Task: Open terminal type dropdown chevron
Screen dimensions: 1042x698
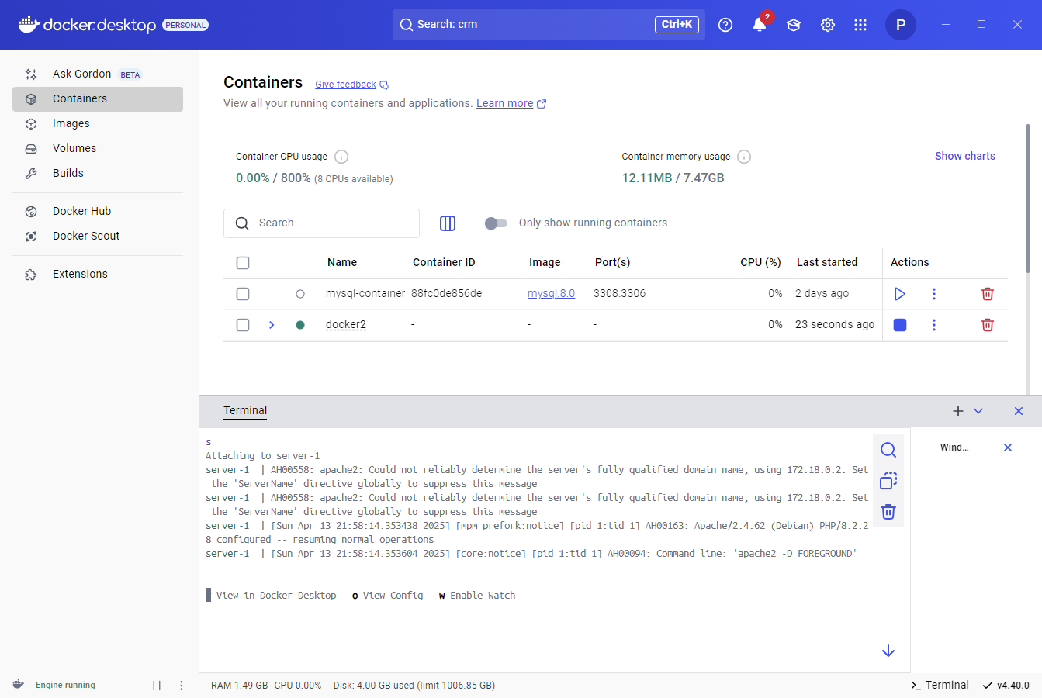Action: tap(978, 411)
